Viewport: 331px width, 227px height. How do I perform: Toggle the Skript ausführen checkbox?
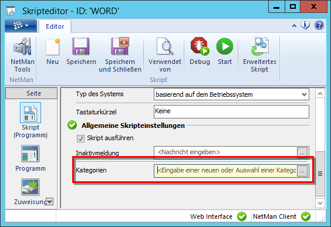tap(80, 138)
